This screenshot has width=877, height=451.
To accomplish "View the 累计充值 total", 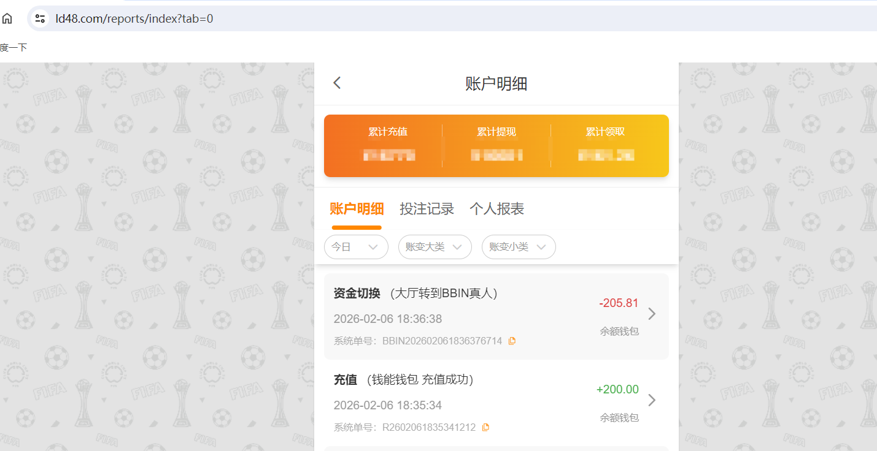I will pyautogui.click(x=388, y=145).
